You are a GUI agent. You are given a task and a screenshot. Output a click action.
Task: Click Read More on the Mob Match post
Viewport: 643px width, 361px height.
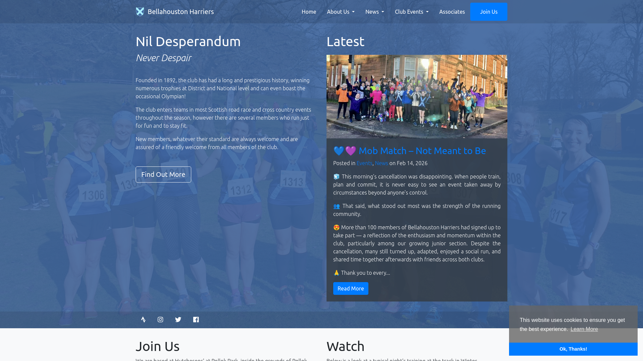coord(351,288)
